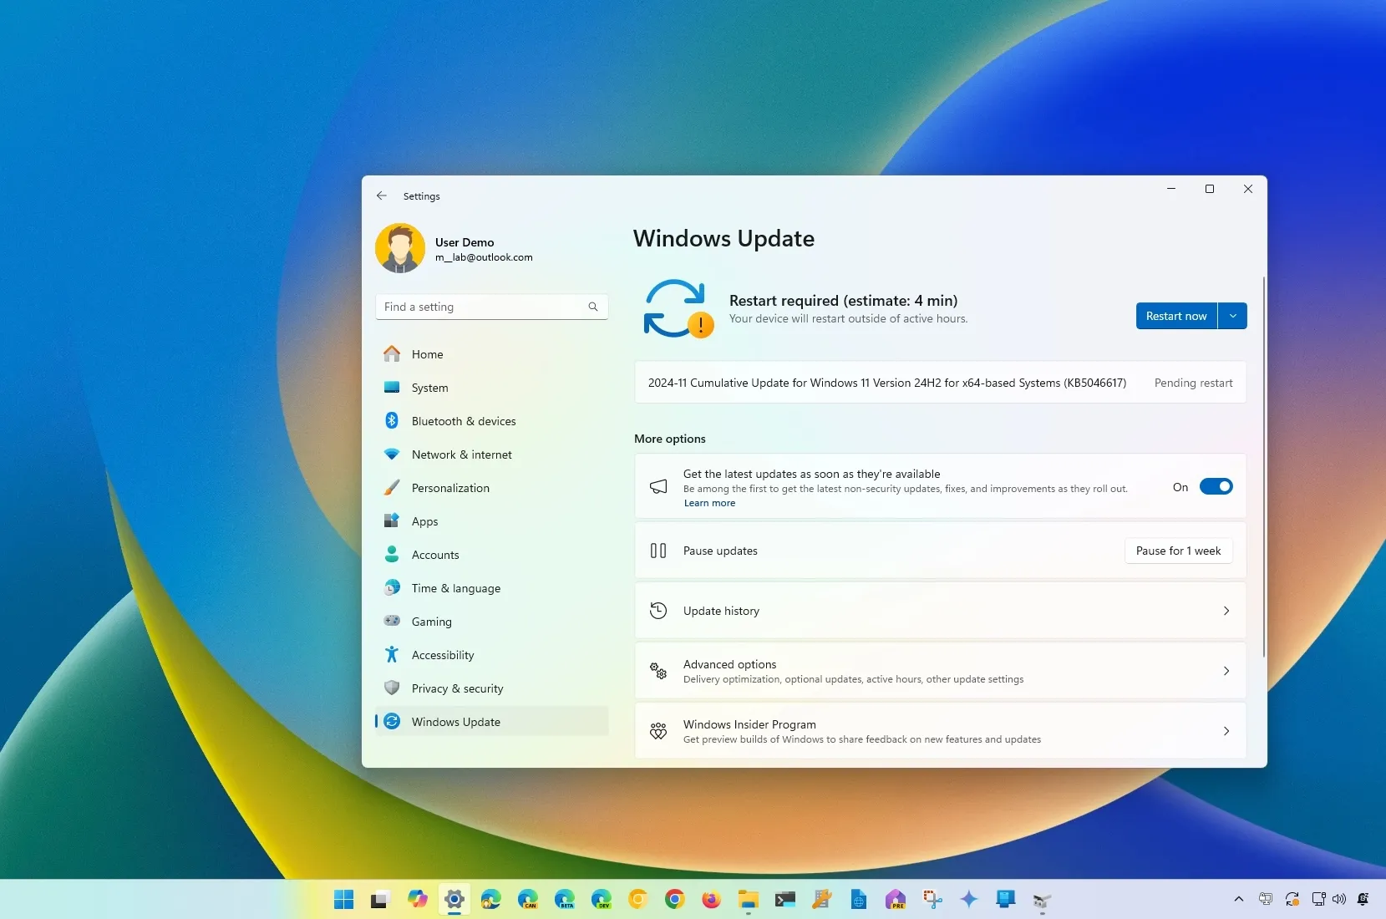Open Time & language settings

(492, 588)
